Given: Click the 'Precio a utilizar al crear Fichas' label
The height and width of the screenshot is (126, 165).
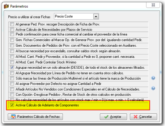Looking at the screenshot, I should coord(29,17).
